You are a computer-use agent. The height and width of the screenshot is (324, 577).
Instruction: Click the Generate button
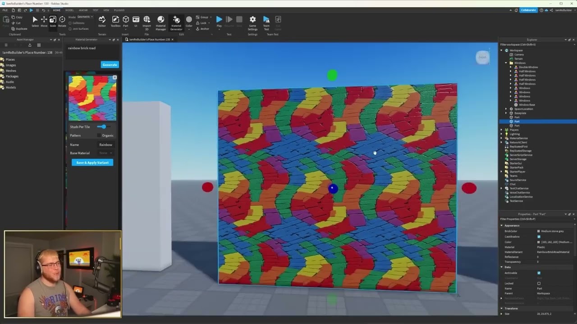click(x=110, y=65)
